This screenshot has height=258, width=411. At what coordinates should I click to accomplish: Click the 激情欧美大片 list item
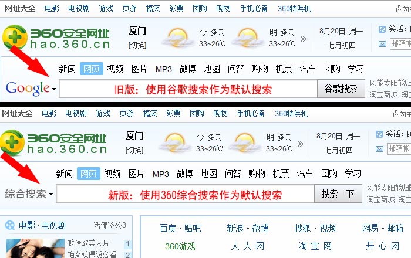(x=88, y=243)
